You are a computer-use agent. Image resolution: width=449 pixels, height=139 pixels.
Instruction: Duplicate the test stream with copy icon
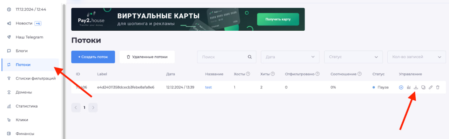point(423,87)
